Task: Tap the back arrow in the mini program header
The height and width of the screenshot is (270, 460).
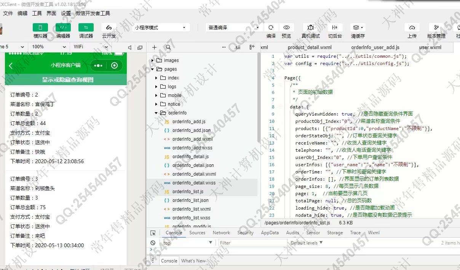Action: [11, 66]
